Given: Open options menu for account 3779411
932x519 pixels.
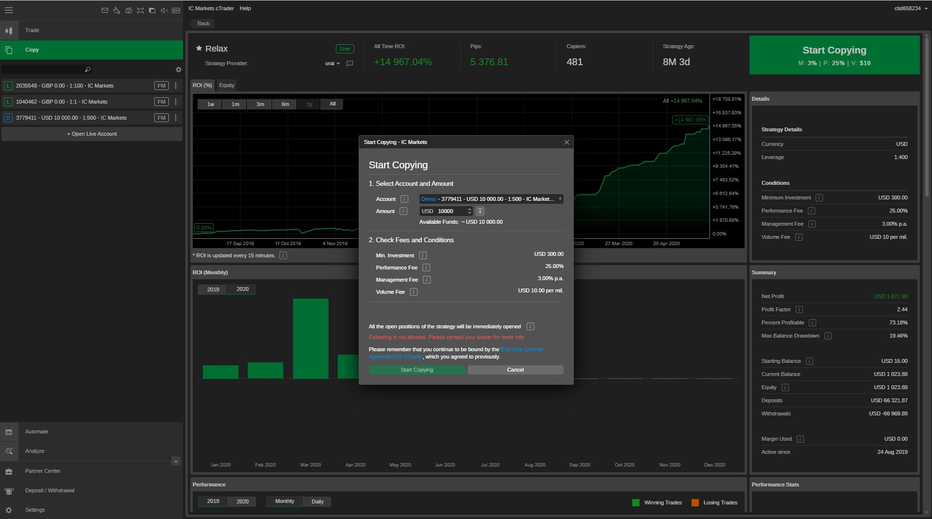Looking at the screenshot, I should click(x=176, y=118).
